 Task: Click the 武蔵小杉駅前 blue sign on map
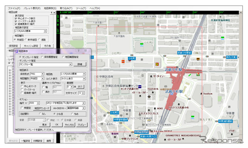click(184, 53)
